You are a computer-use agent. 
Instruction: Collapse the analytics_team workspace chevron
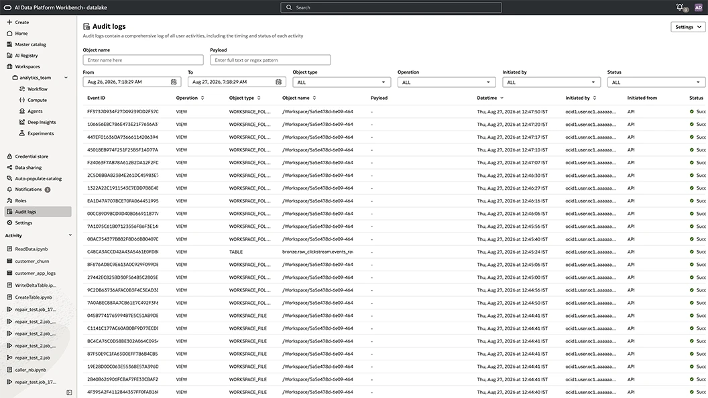(66, 78)
